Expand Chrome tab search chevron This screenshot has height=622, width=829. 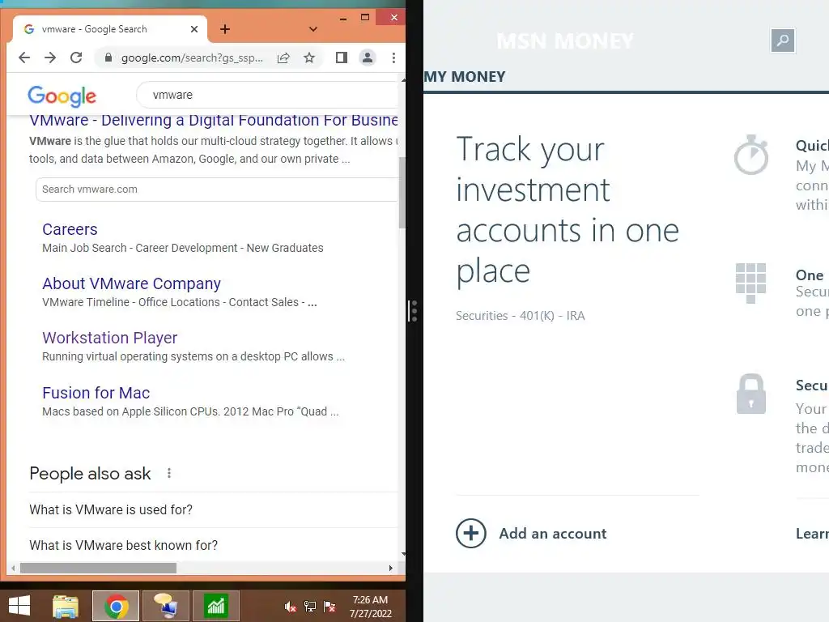[x=313, y=29]
